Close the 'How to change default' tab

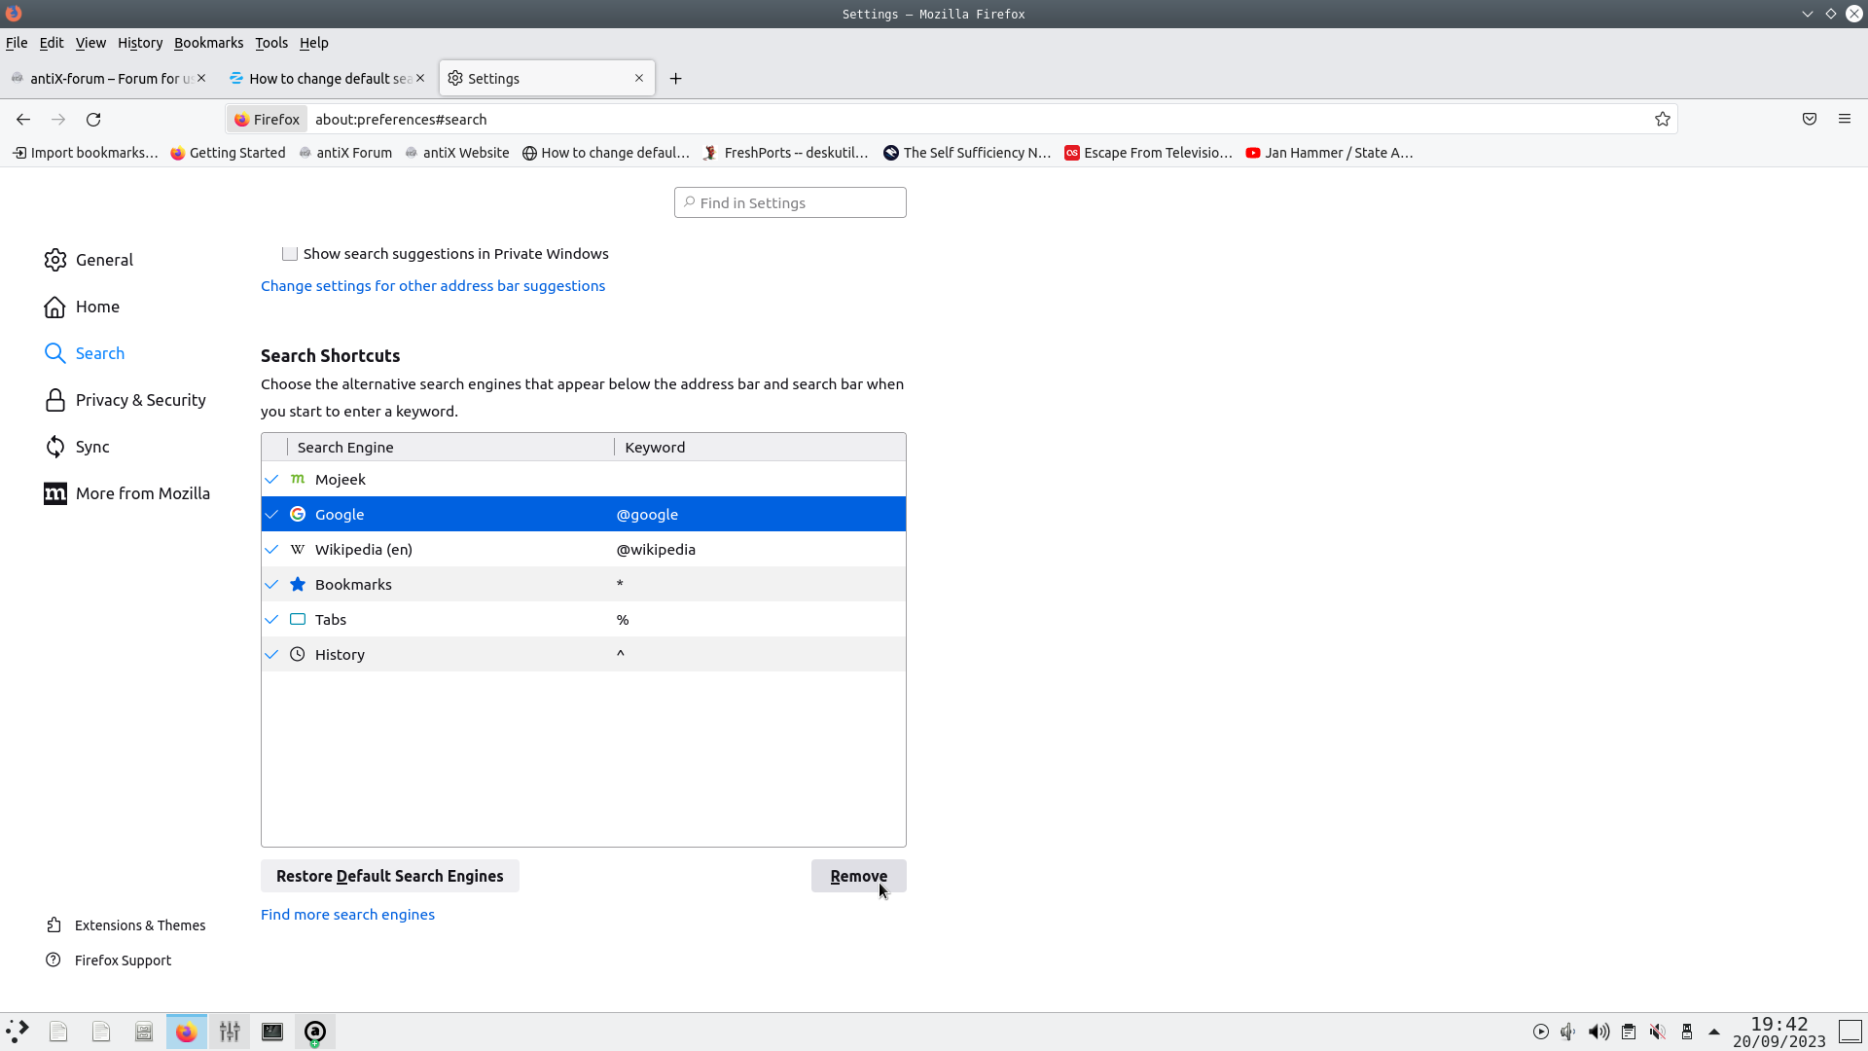tap(420, 78)
